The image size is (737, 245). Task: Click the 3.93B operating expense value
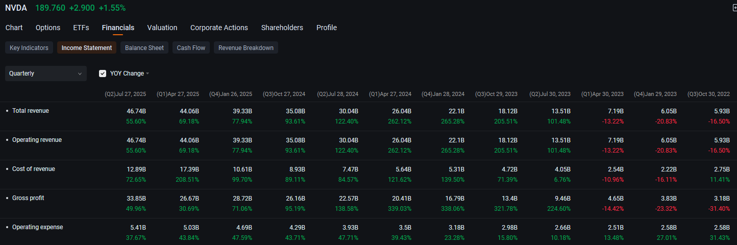pyautogui.click(x=350, y=227)
